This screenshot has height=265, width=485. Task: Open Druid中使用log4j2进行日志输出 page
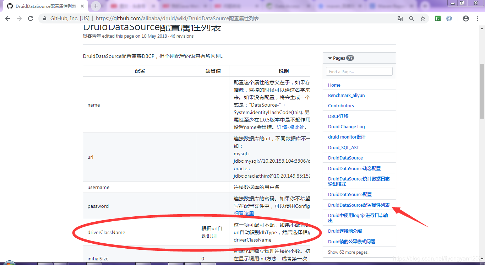point(358,218)
